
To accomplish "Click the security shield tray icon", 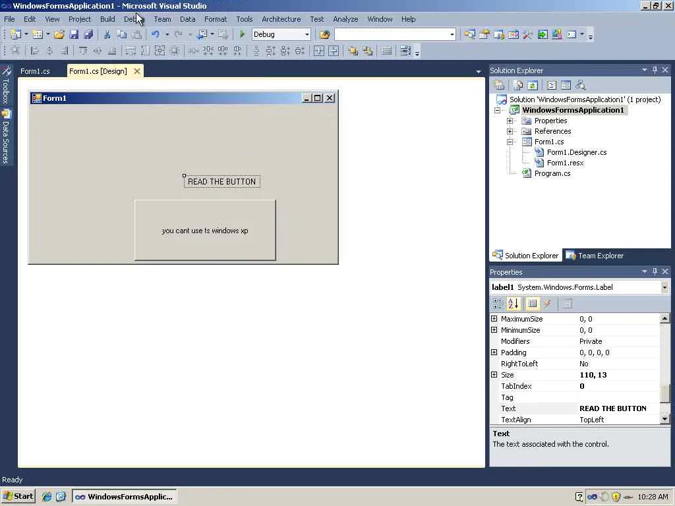I will tap(616, 497).
